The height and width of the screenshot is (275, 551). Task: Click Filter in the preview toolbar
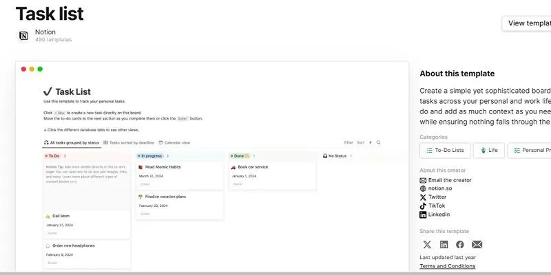click(x=349, y=143)
